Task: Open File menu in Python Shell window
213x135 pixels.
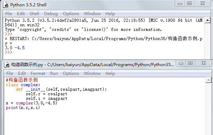Action: pyautogui.click(x=8, y=14)
